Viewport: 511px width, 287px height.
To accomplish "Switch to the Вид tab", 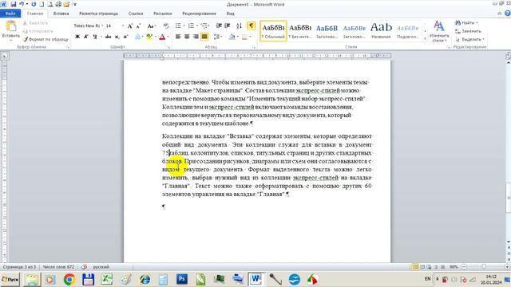I will [x=231, y=14].
